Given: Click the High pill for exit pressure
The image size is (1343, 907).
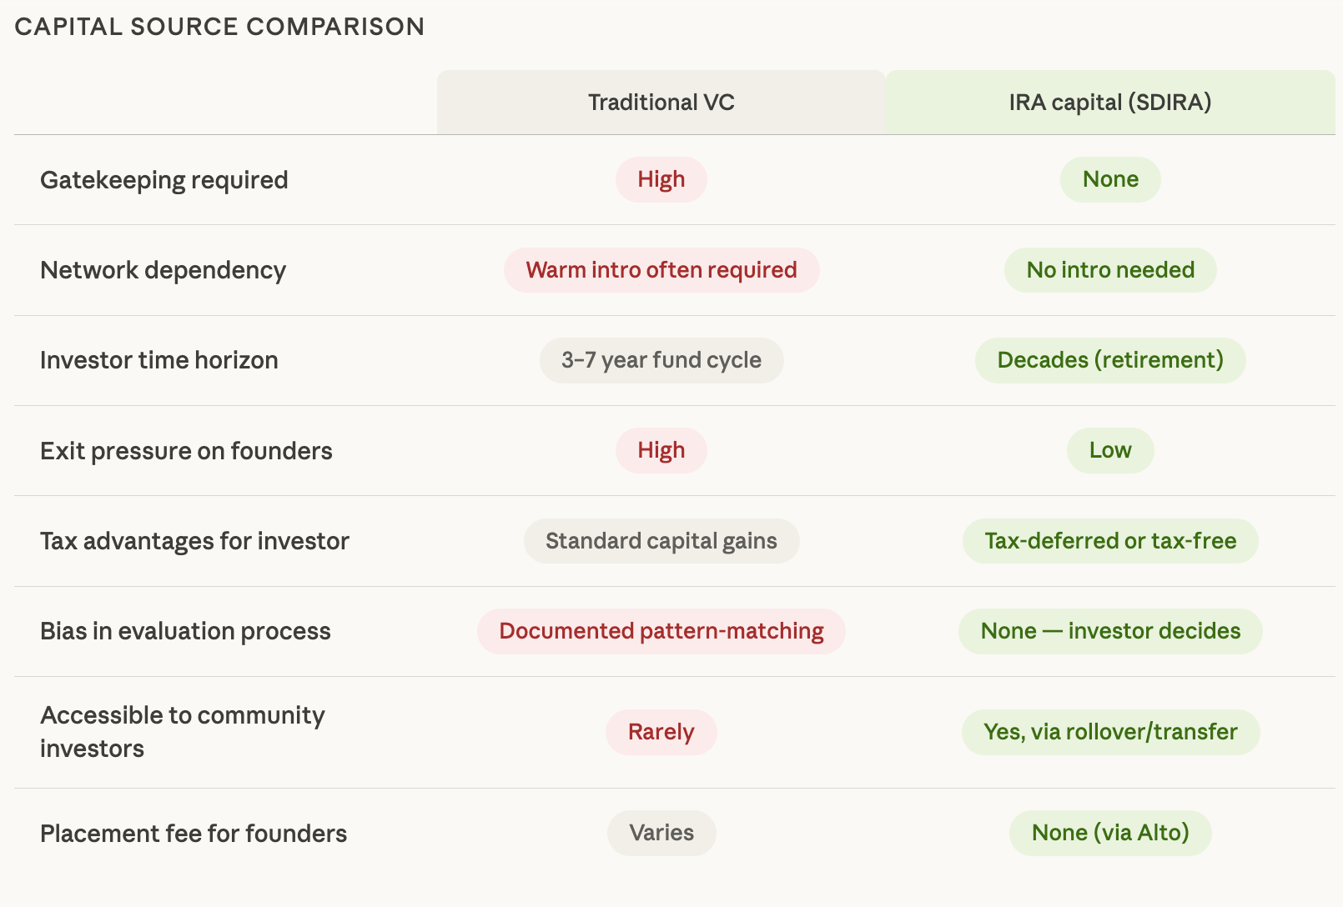Looking at the screenshot, I should click(661, 450).
